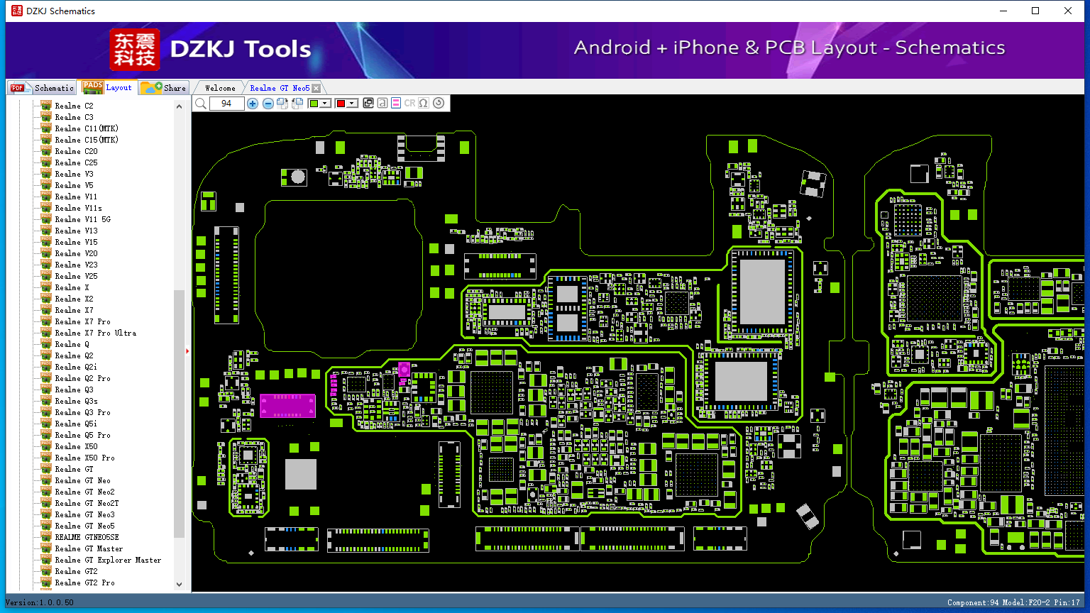The image size is (1090, 613).
Task: Open the Share tab
Action: pos(163,88)
